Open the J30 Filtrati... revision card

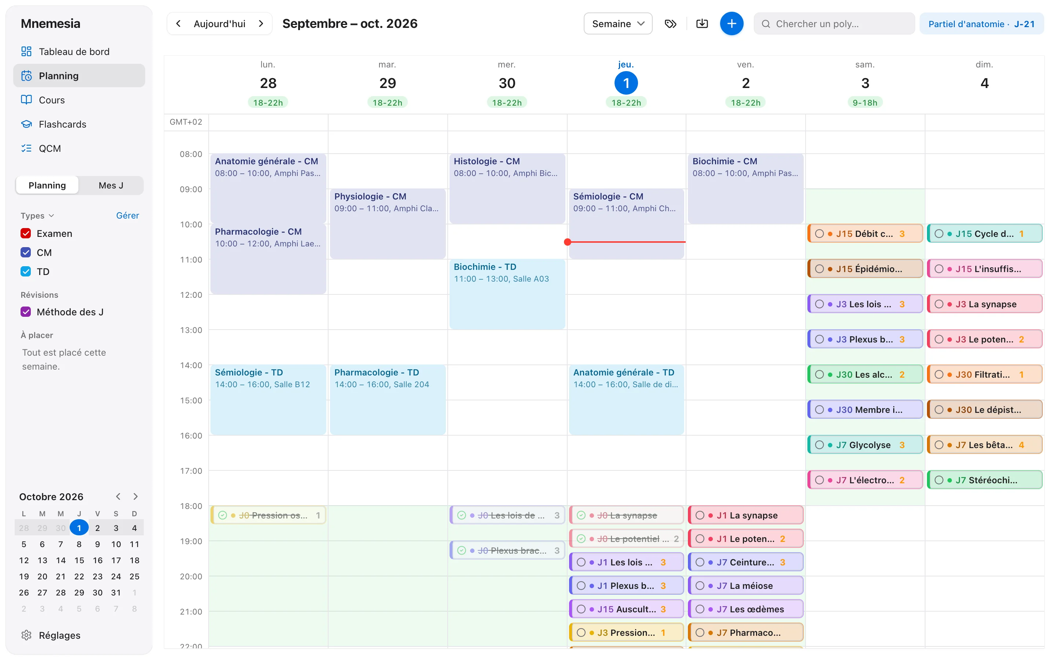point(984,374)
